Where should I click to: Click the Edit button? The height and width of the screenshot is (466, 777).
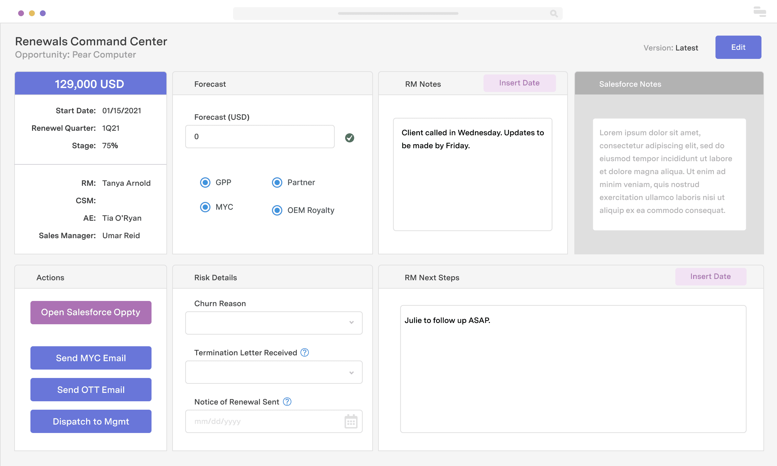coord(738,47)
